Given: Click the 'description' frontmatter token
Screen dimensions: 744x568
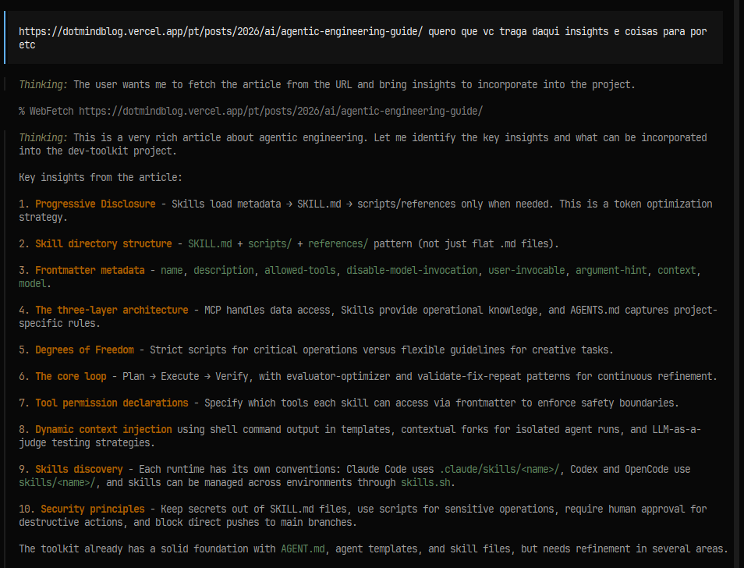Looking at the screenshot, I should tap(224, 271).
